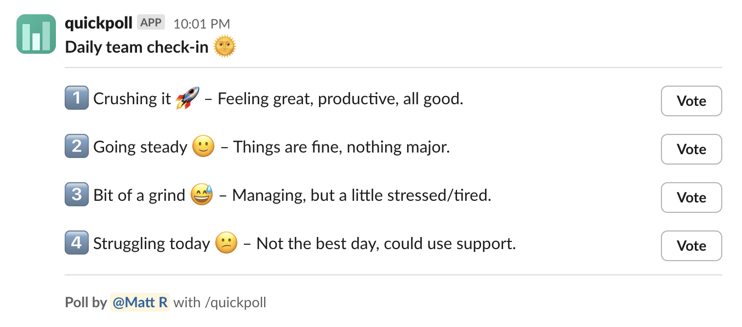The height and width of the screenshot is (327, 742).
Task: Click the confused face emoji beside Struggling today
Action: point(226,243)
